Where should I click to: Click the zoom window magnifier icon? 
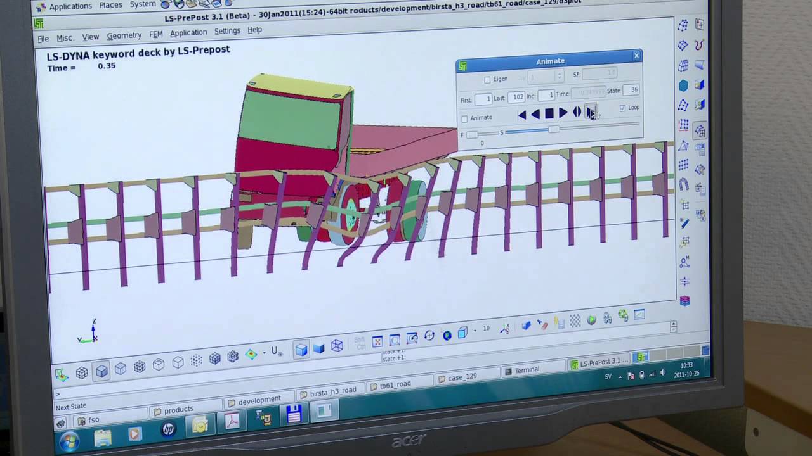395,340
